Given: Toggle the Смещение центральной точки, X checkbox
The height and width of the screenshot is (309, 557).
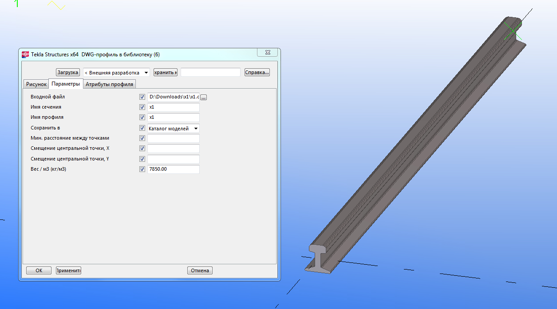Looking at the screenshot, I should tap(142, 149).
